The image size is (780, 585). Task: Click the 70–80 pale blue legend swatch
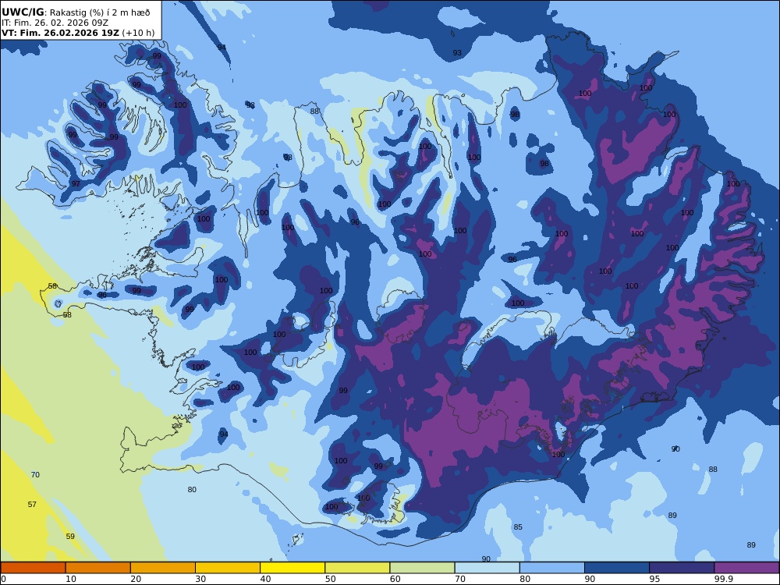click(x=487, y=568)
